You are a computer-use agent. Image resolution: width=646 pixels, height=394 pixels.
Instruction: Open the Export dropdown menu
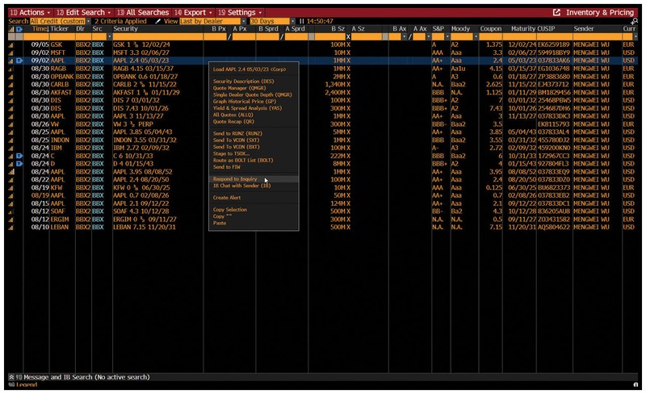coord(193,12)
